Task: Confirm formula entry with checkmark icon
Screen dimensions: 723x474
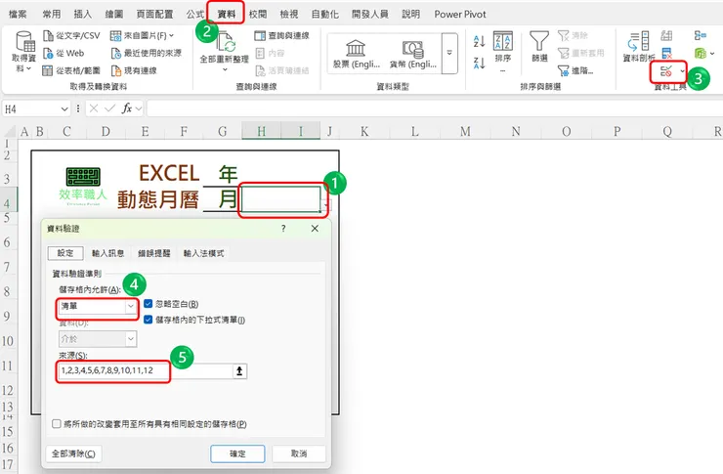Action: 109,108
